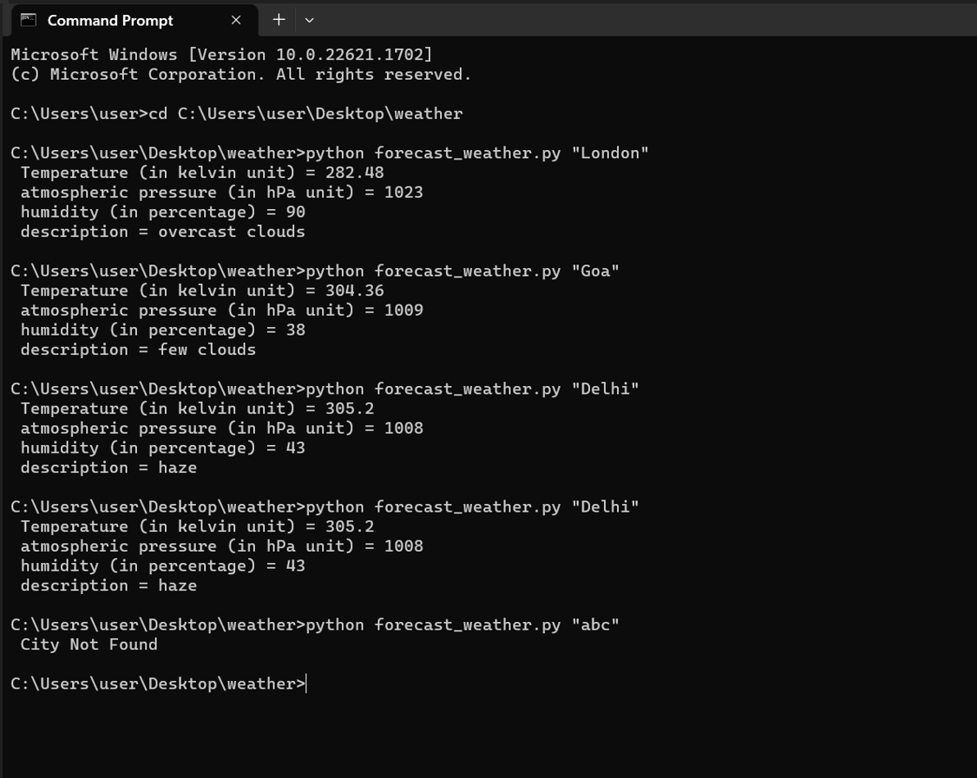
Task: Click the 'few clouds' description text
Action: [x=207, y=350]
